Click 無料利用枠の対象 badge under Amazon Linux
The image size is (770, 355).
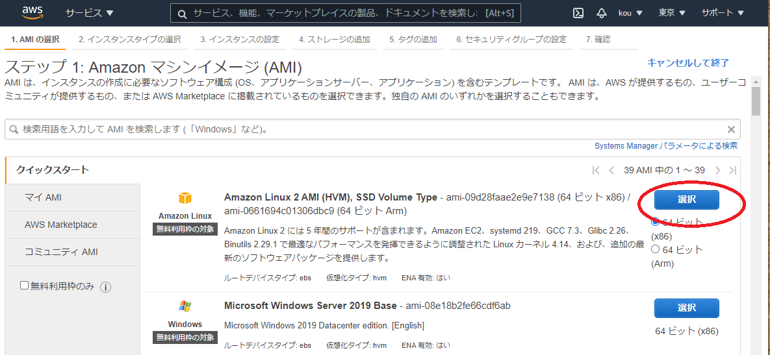point(185,229)
